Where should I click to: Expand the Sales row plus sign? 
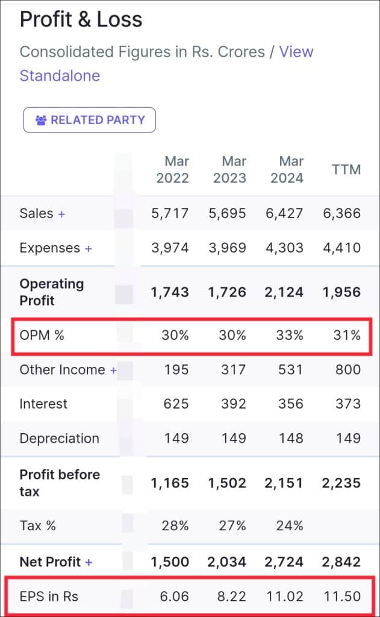[61, 214]
